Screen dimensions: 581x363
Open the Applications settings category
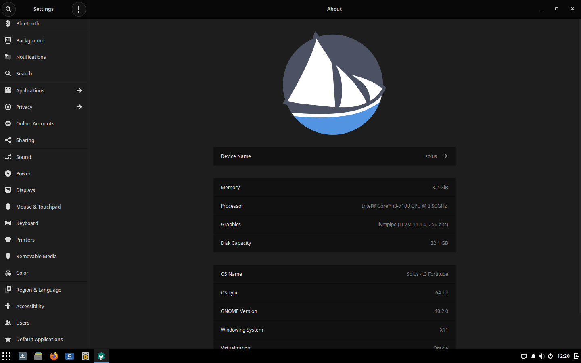[44, 90]
